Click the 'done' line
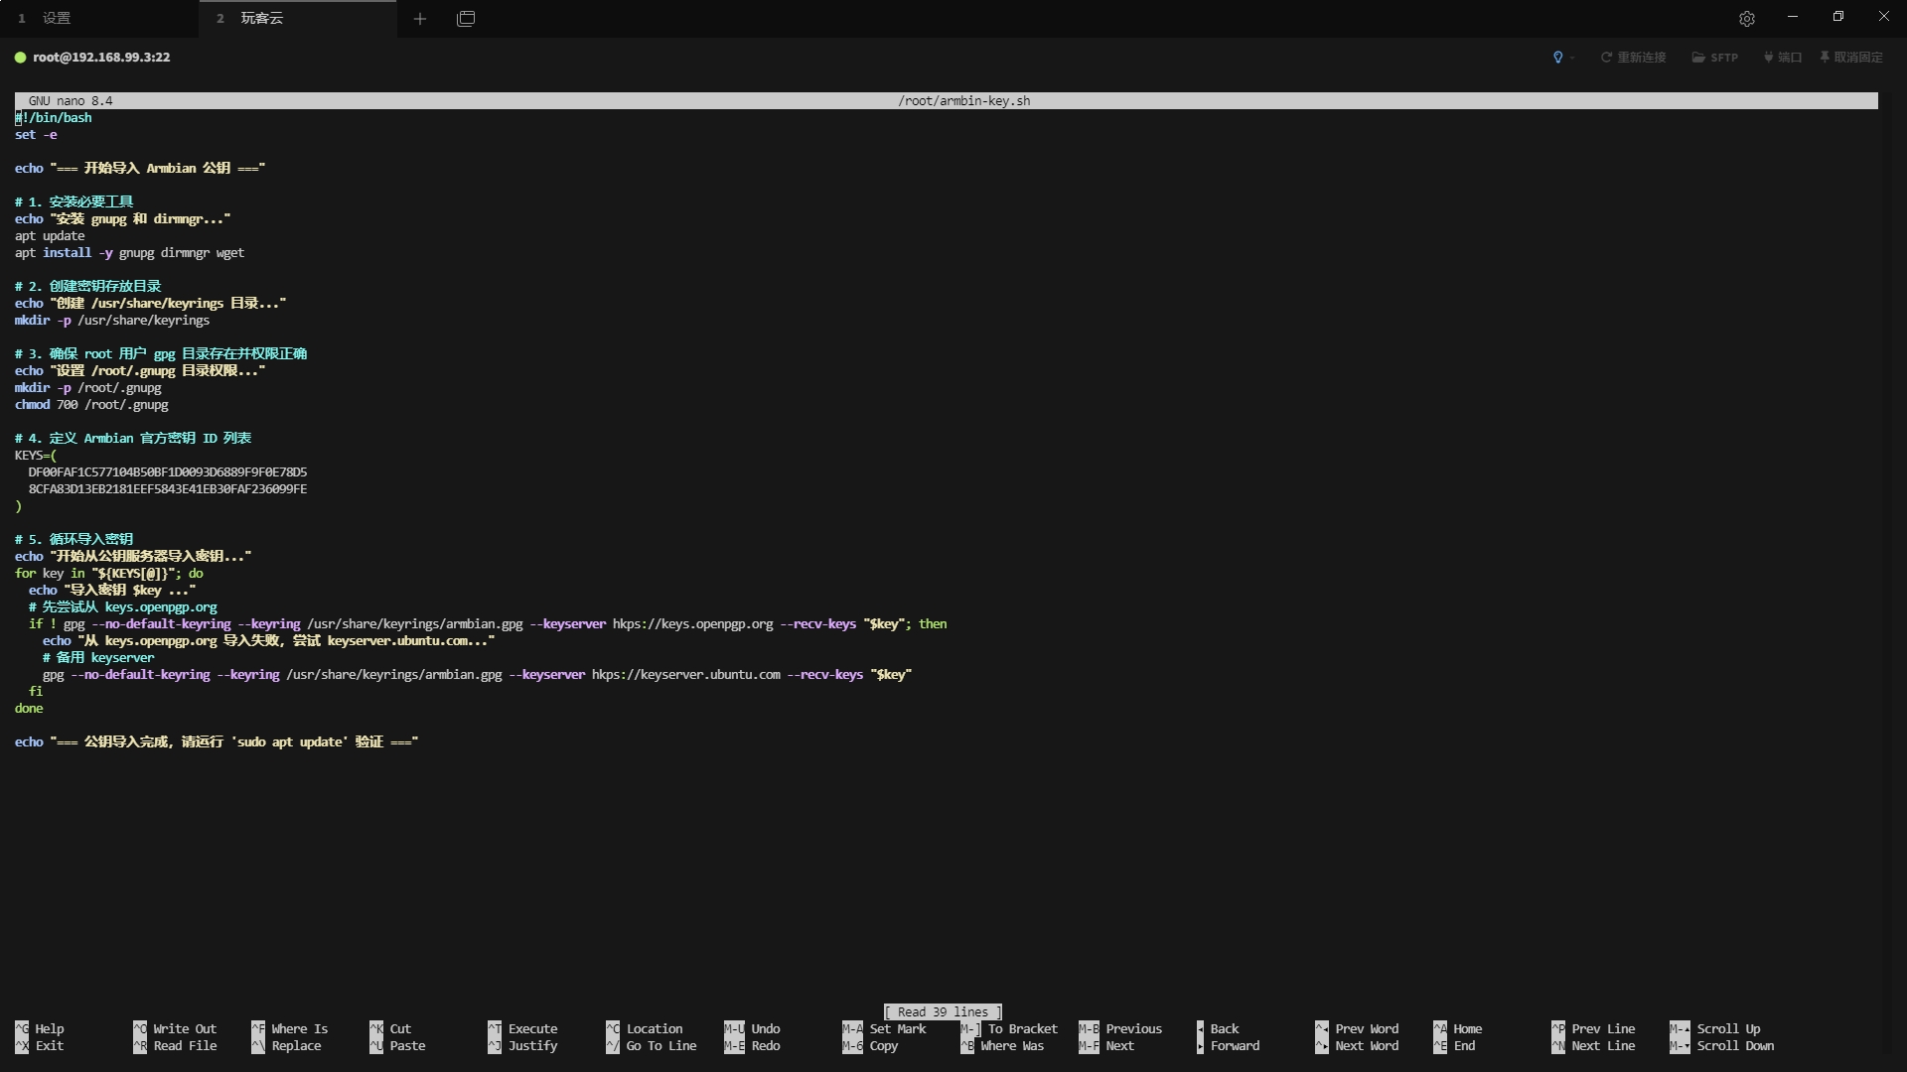The height and width of the screenshot is (1072, 1907). coord(29,709)
